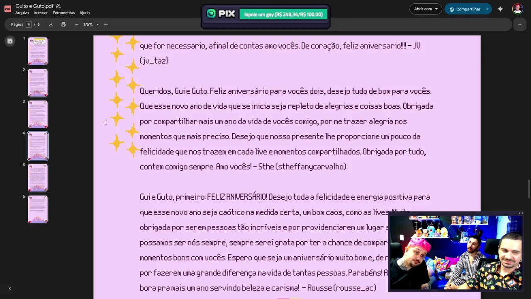This screenshot has height=299, width=531.
Task: Open the Acessar menu
Action: coord(41,13)
